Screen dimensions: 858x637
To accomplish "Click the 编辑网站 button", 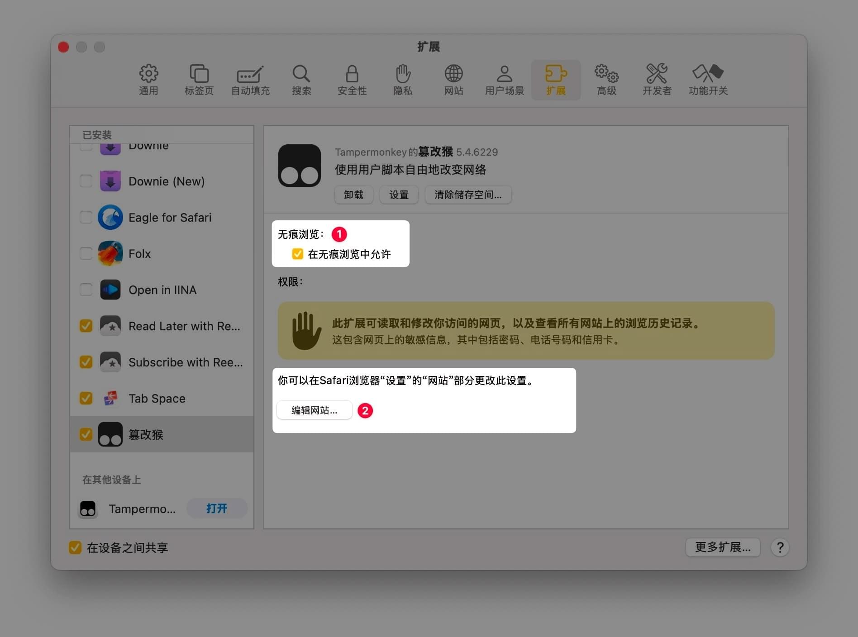I will coord(314,410).
